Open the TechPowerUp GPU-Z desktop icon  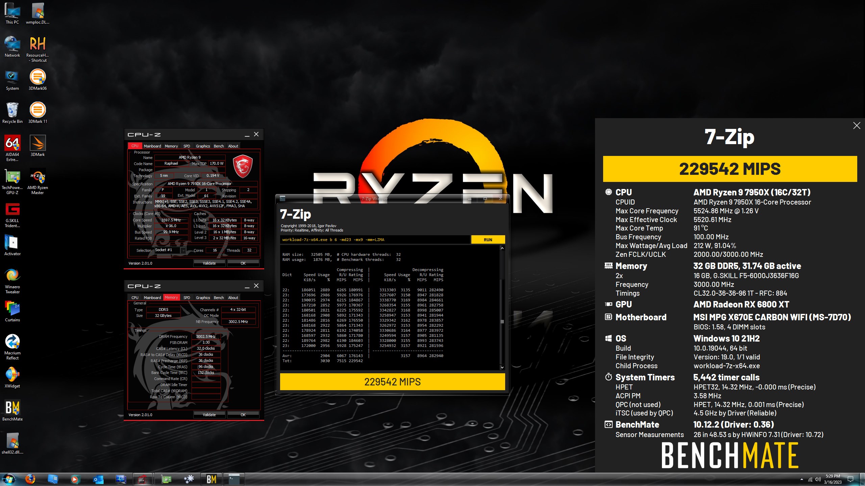click(x=12, y=181)
